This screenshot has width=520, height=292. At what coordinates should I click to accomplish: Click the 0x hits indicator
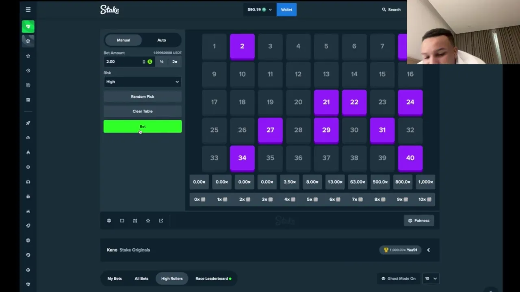click(199, 200)
